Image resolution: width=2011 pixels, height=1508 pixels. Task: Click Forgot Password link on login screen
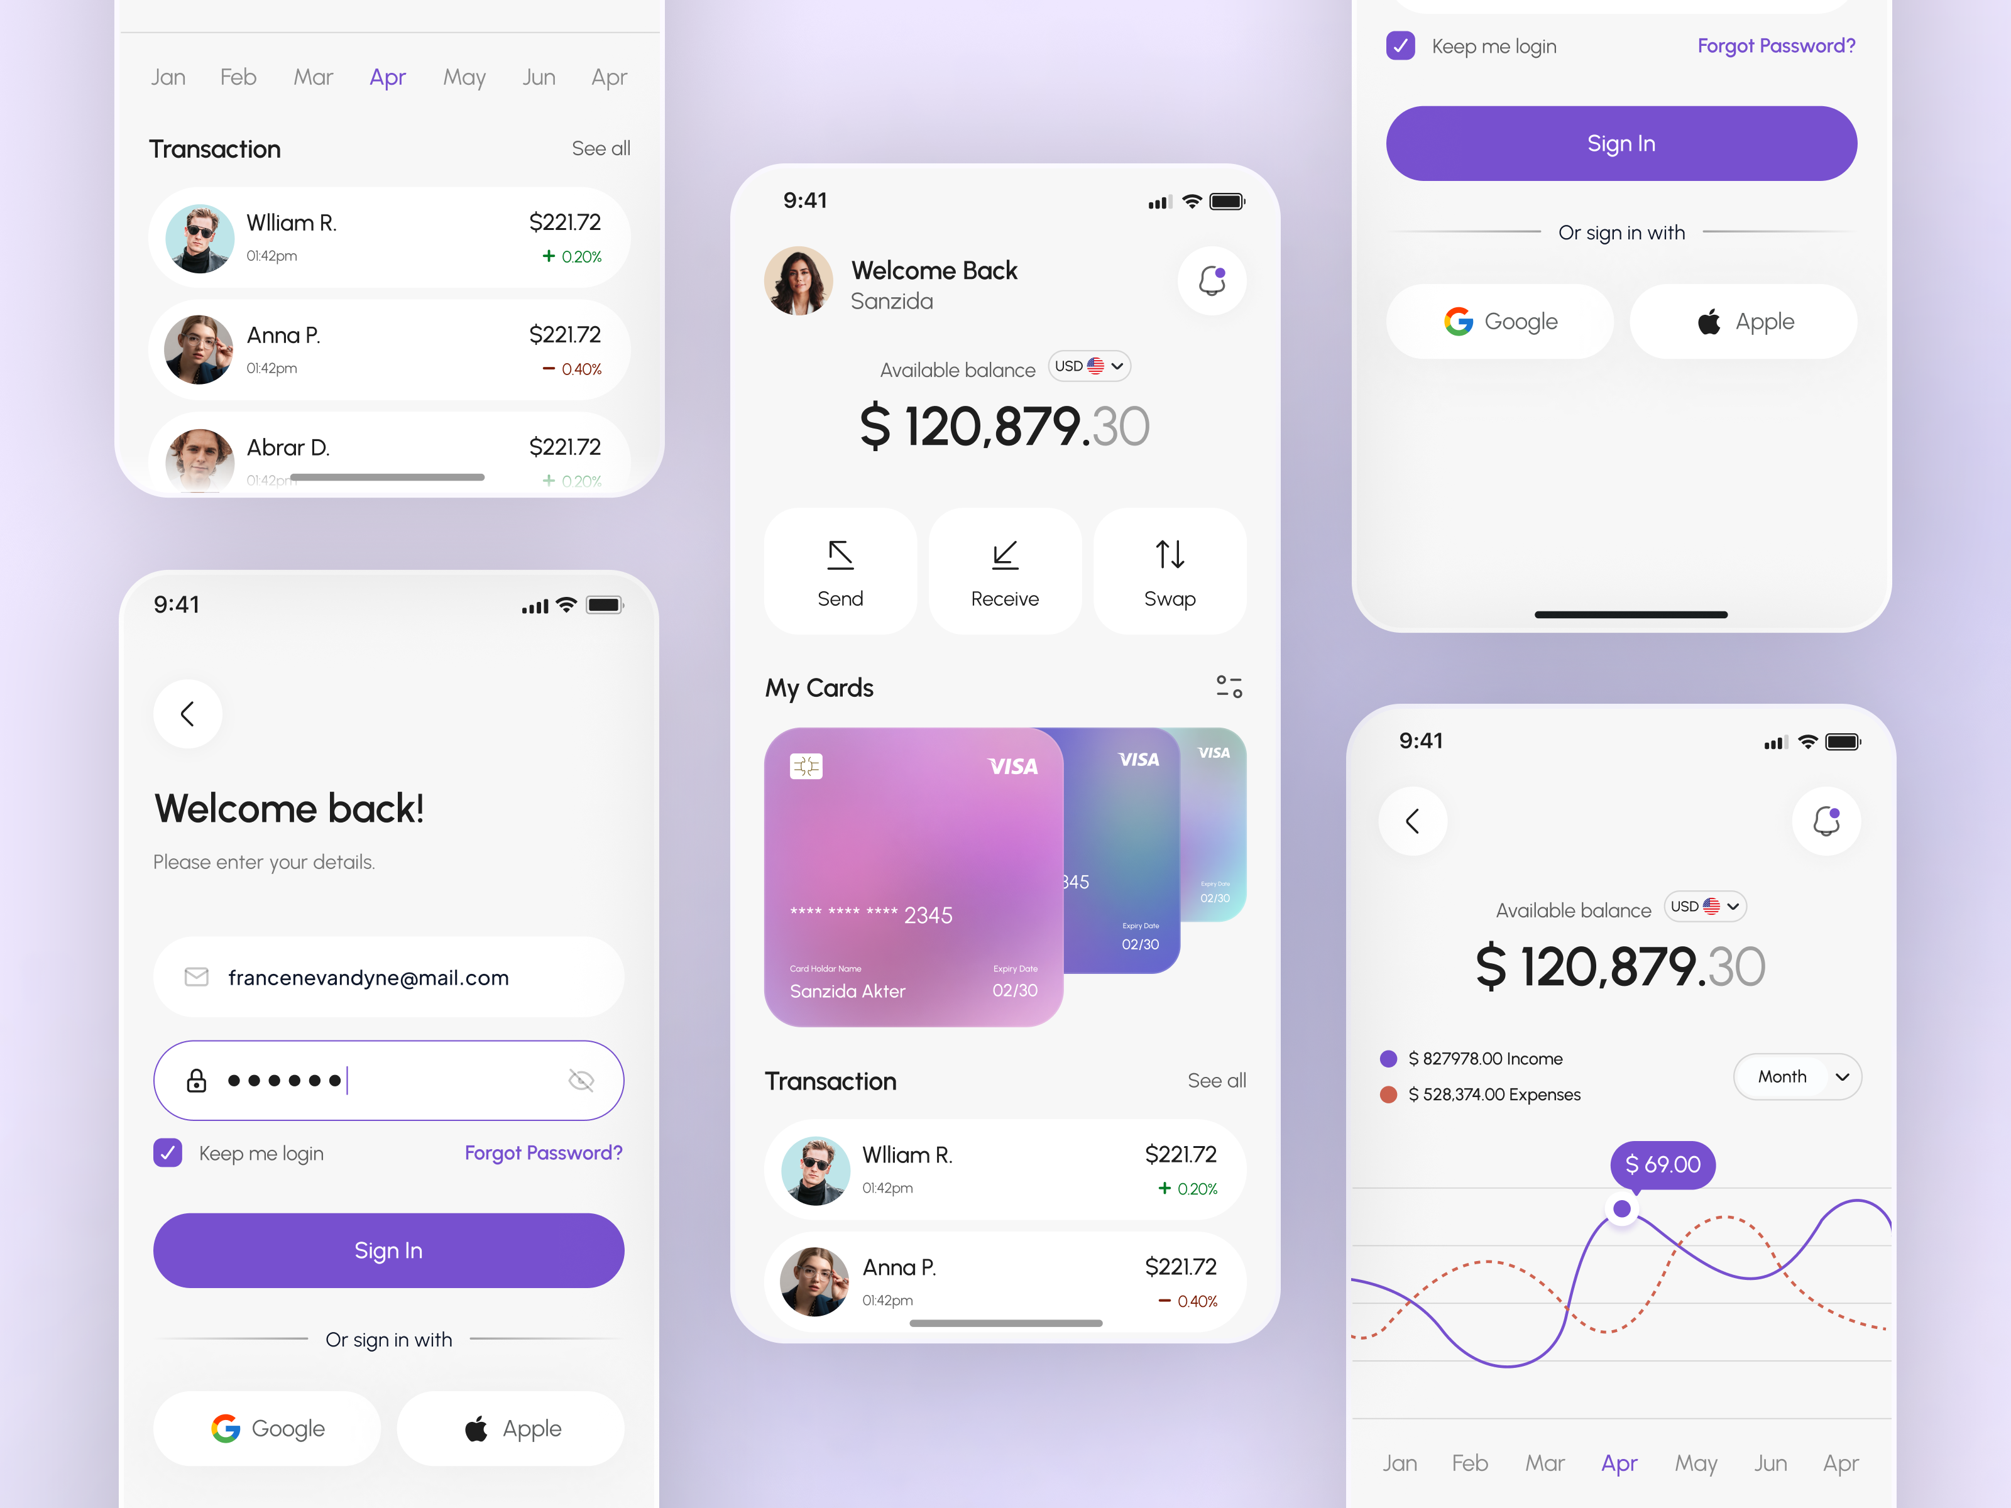[545, 1152]
